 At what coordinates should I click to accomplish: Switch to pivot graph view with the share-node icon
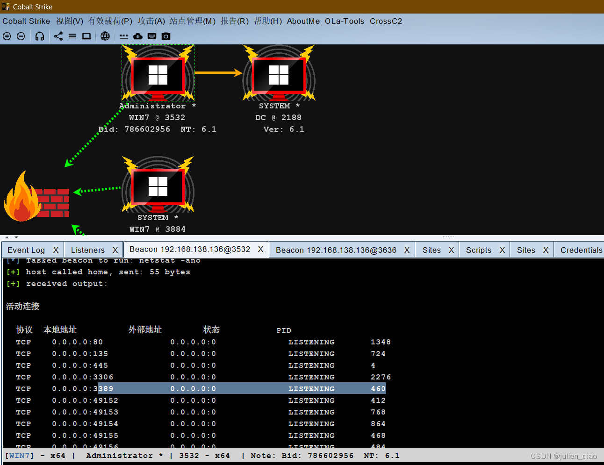click(58, 36)
